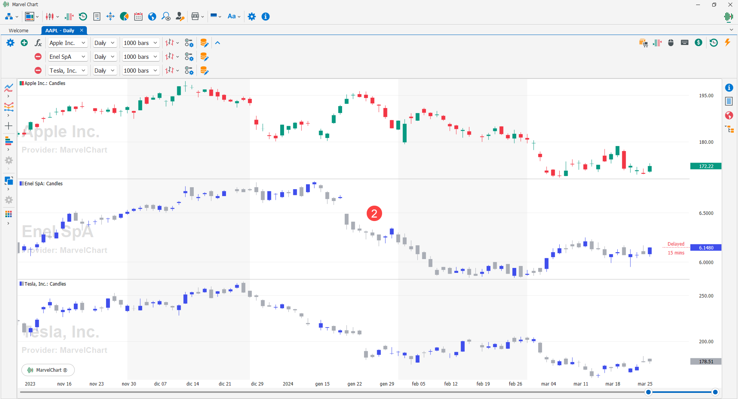
Task: Open the magnifier with eye watch icon
Action: [x=166, y=17]
